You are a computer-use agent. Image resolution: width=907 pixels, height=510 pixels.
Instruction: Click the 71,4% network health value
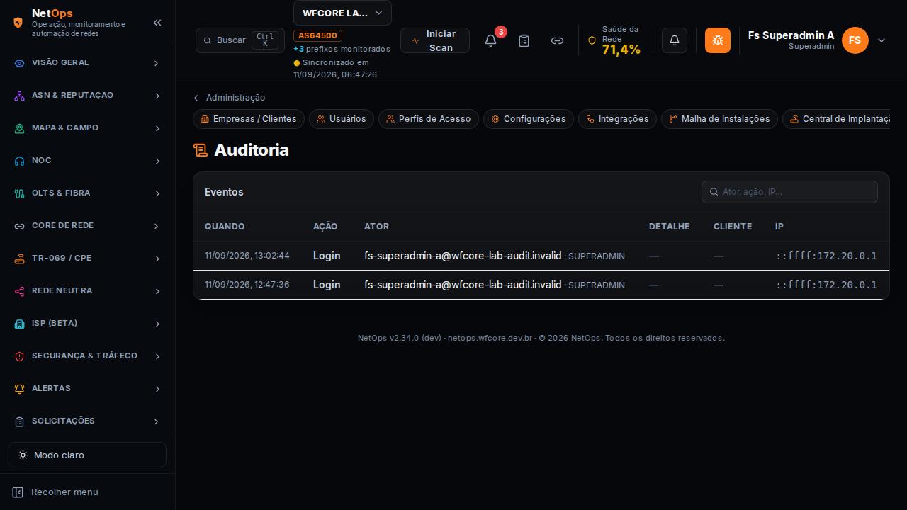(x=621, y=49)
